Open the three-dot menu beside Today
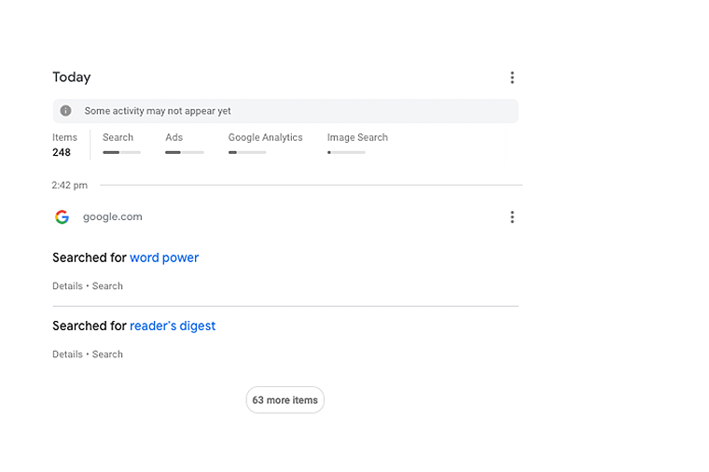Viewport: 709px width, 472px height. pos(512,77)
